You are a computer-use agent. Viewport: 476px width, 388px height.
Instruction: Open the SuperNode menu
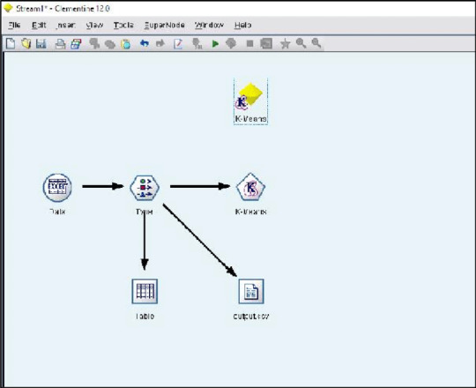coord(164,26)
